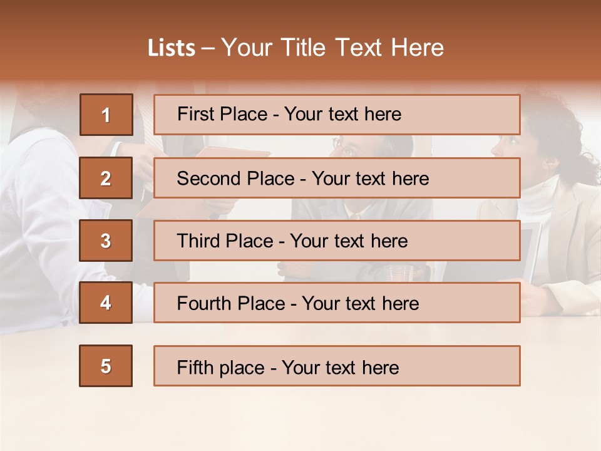Screen dimensions: 601x451
Task: Click the number 1 box
Action: click(106, 115)
